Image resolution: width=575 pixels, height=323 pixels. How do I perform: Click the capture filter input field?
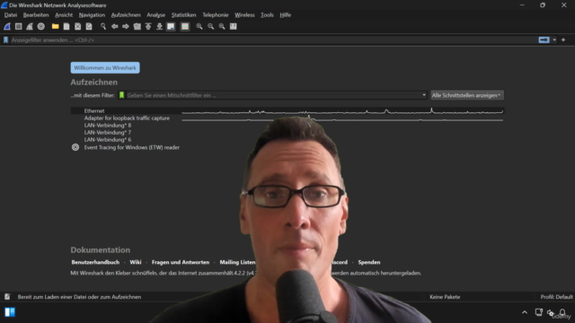pyautogui.click(x=273, y=95)
